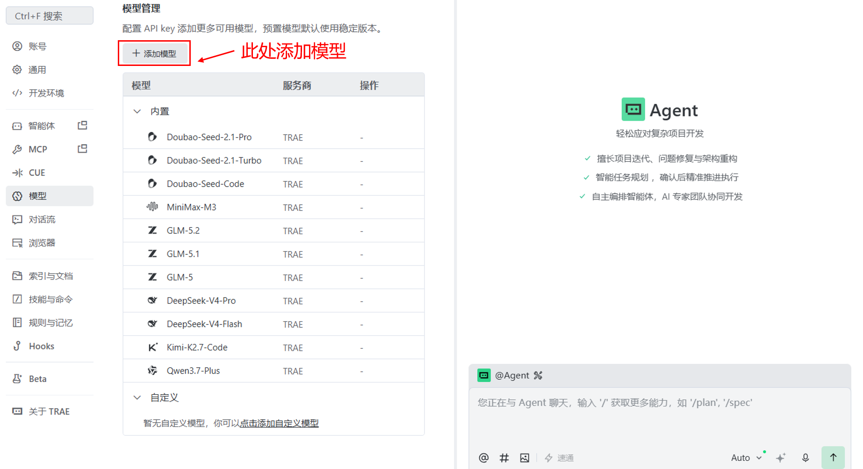
Task: Click the Qwen3.7-Plus model icon
Action: click(x=152, y=370)
